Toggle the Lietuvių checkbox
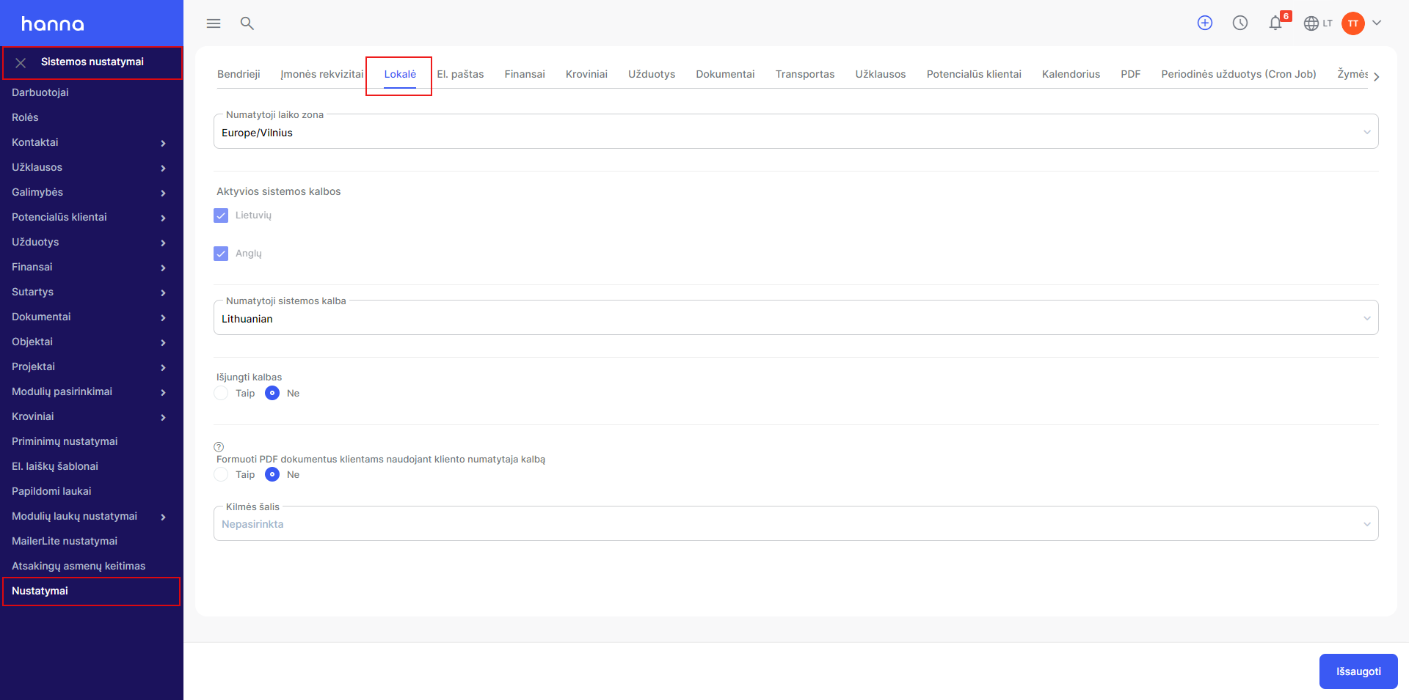This screenshot has height=700, width=1409. coord(221,215)
